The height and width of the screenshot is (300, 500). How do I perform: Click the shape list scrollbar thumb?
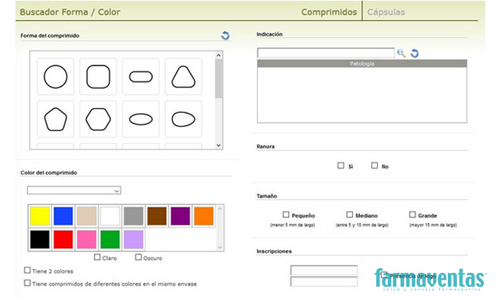click(218, 79)
